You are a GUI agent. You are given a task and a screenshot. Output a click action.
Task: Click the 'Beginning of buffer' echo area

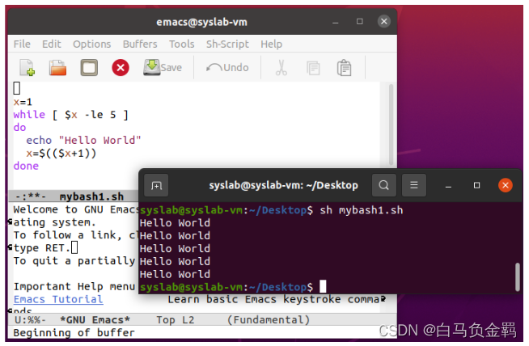pyautogui.click(x=74, y=333)
